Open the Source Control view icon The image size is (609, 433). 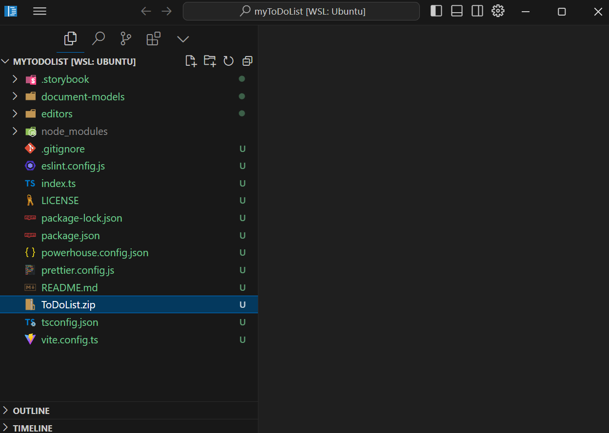(x=126, y=38)
